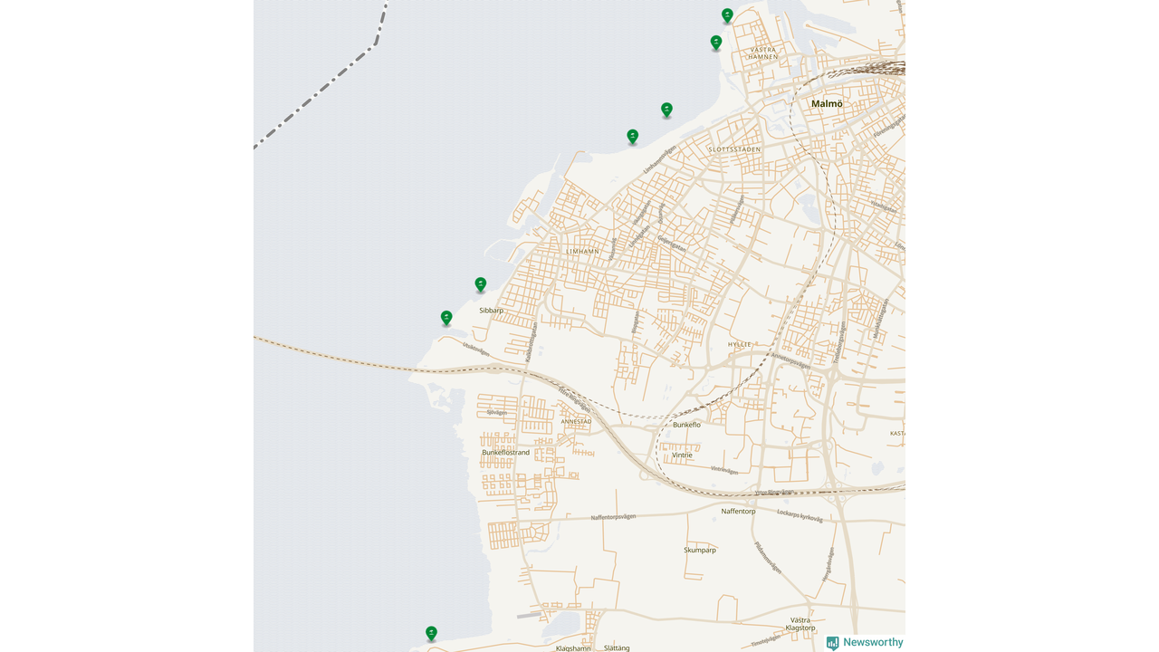Select the Limhamnsvägen road label
1159x652 pixels.
[x=660, y=160]
